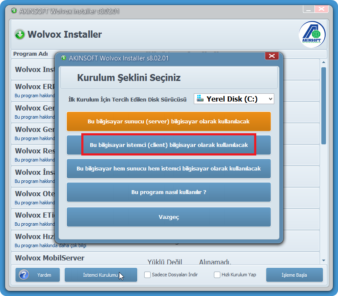
Task: Click the main window title bar app icon
Action: click(14, 11)
